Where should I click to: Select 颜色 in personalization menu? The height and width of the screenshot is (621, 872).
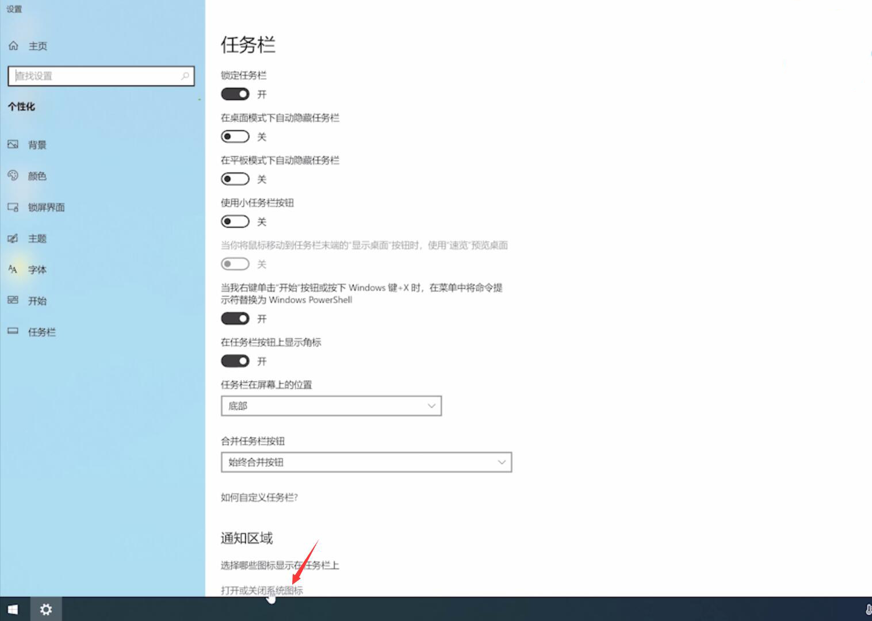(x=37, y=176)
